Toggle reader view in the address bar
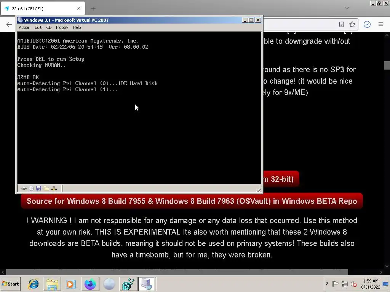390x292 pixels. click(342, 24)
